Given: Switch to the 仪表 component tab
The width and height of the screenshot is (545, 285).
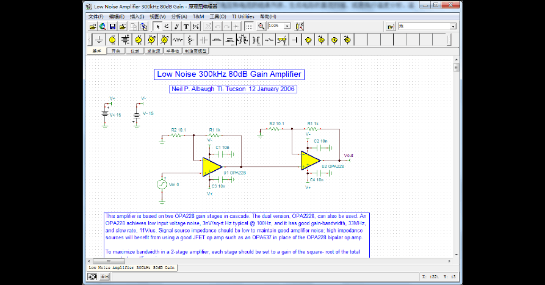Looking at the screenshot, I should (x=135, y=51).
